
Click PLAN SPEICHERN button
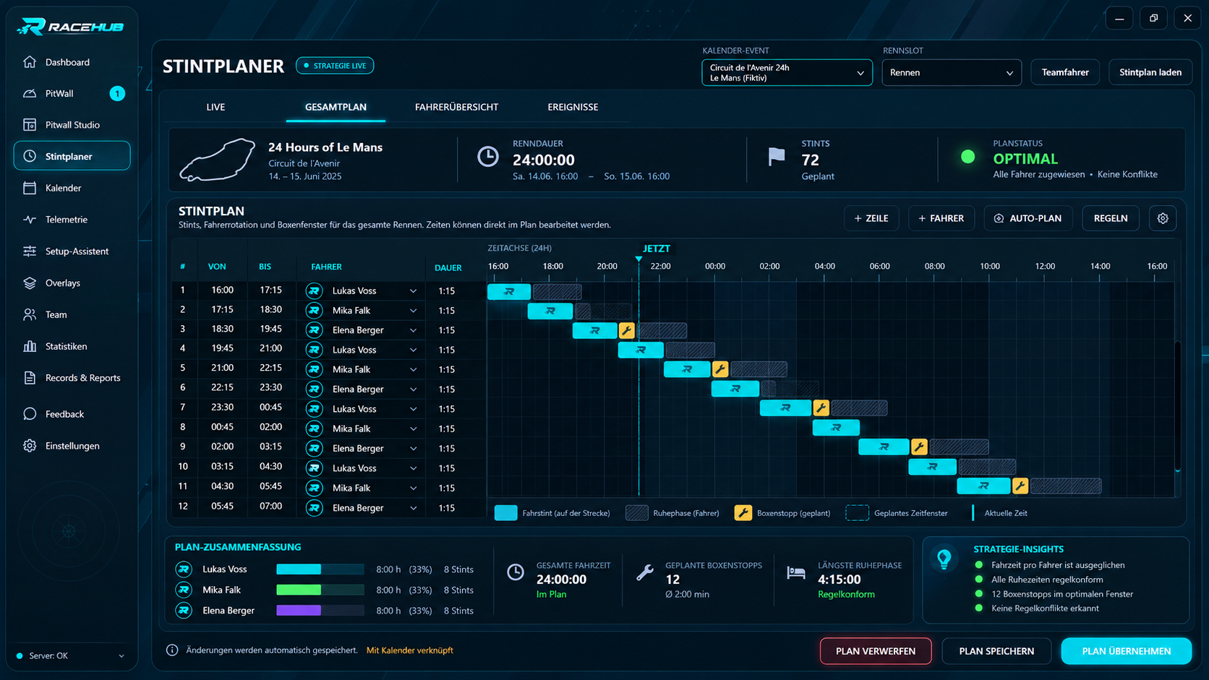click(996, 651)
